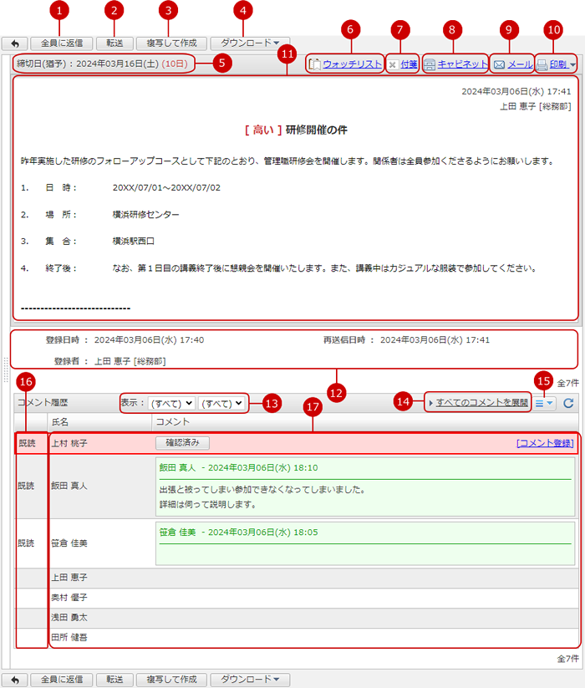
Task: Open first 表示 filter dropdown
Action: [171, 403]
